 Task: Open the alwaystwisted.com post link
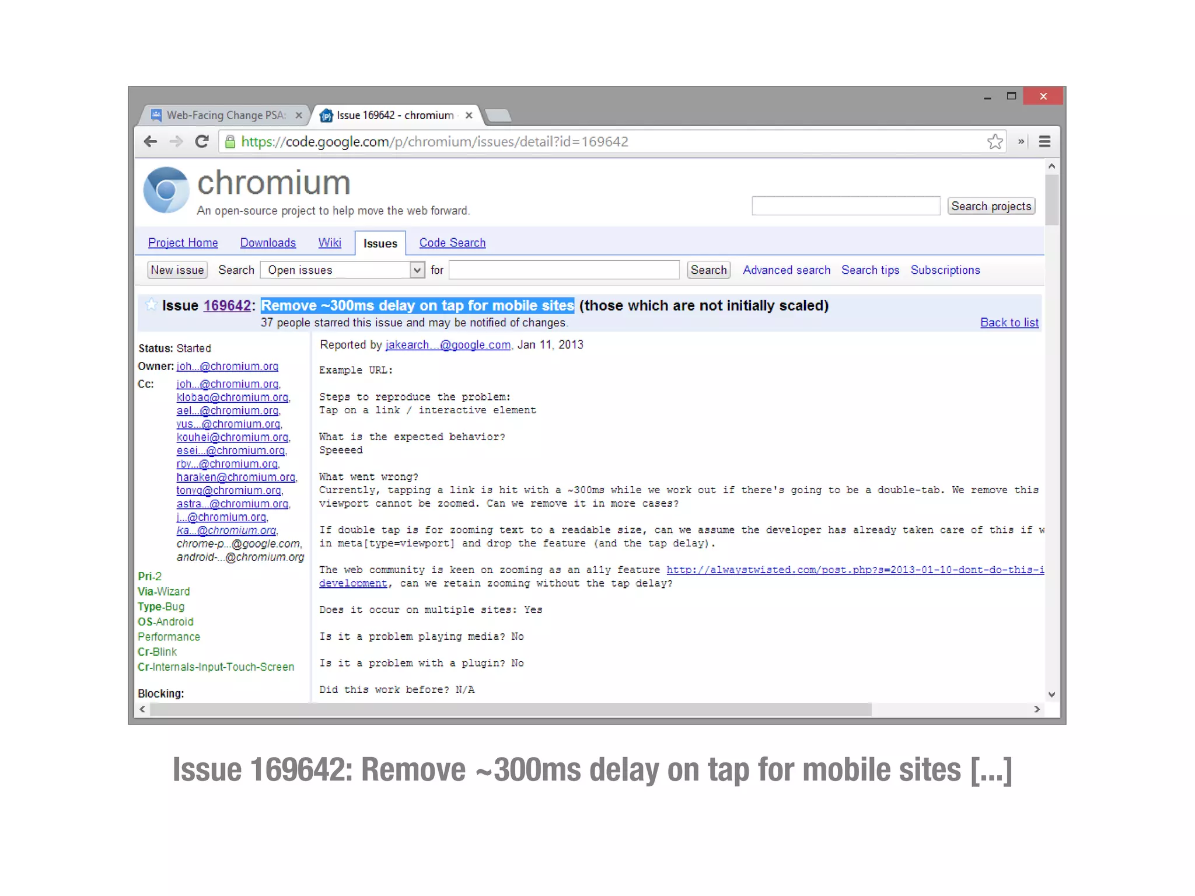coord(855,570)
